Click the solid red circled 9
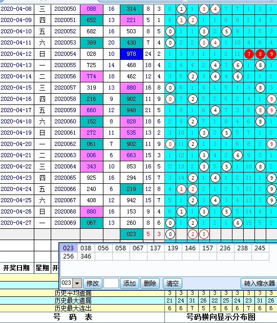This screenshot has height=323, width=277. 271,54
